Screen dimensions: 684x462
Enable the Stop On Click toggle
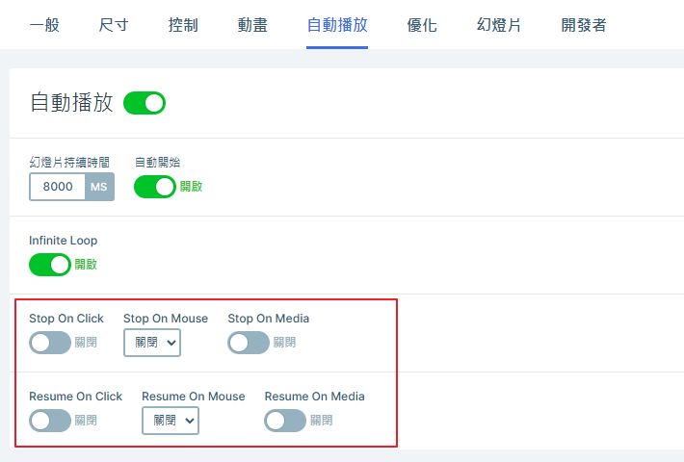[50, 343]
